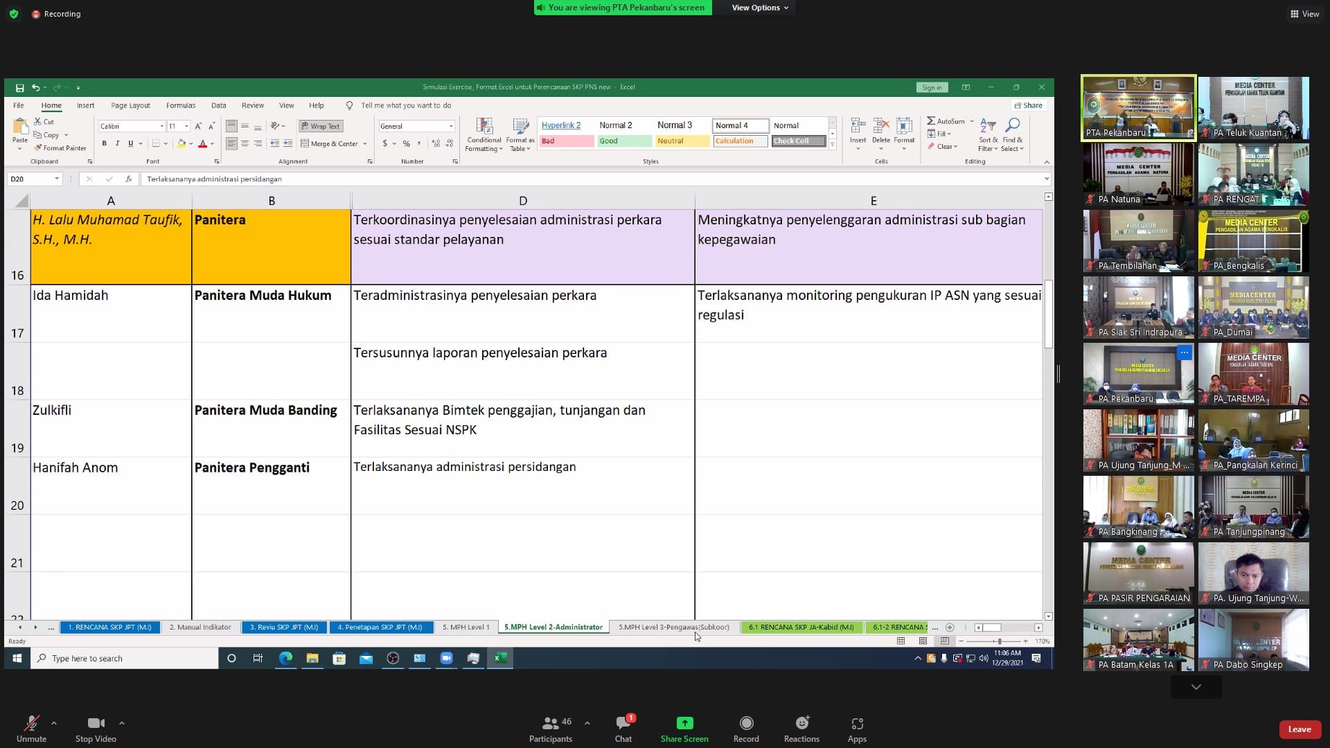Viewport: 1330px width, 748px height.
Task: Open File Explorer from taskbar
Action: tap(312, 658)
